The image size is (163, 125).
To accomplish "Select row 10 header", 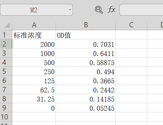I will [6, 117].
